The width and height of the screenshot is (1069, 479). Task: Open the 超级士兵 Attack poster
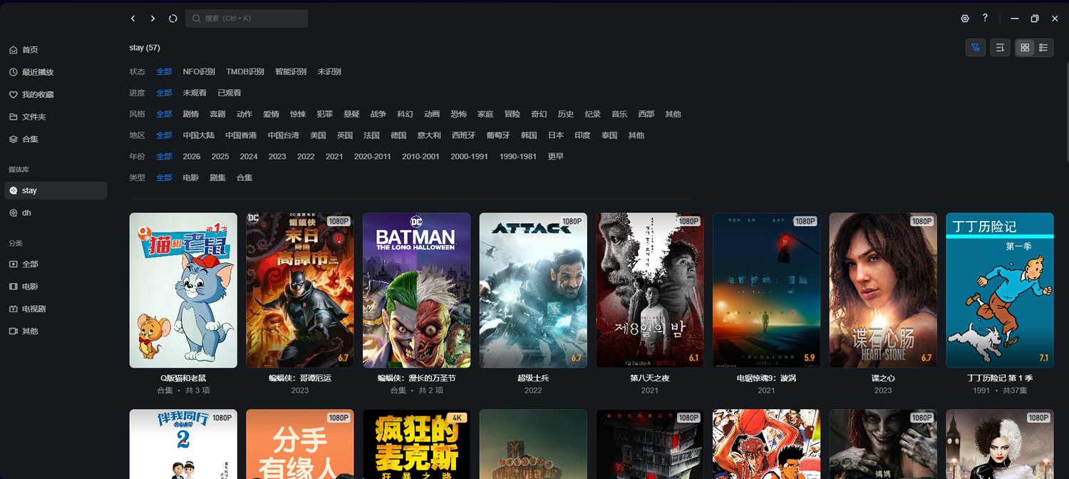tap(533, 290)
